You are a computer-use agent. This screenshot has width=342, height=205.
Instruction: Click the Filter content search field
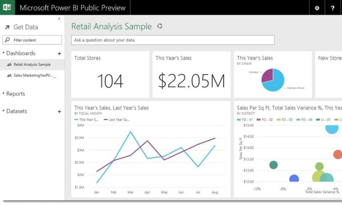32,40
